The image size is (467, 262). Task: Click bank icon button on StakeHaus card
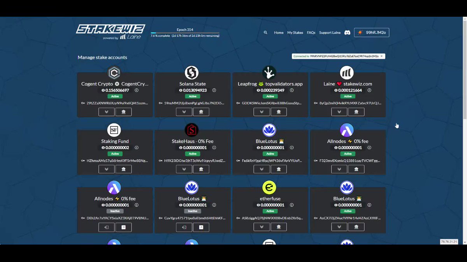click(201, 169)
